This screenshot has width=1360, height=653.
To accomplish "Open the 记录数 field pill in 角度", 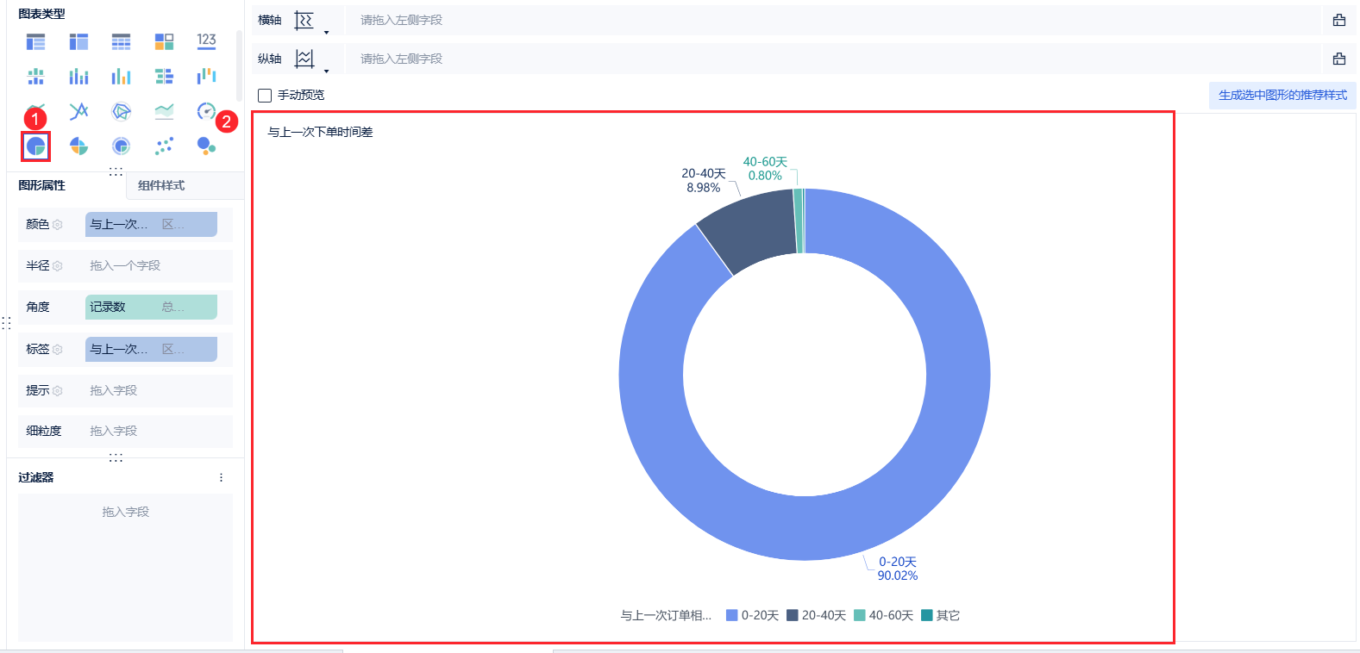I will (x=151, y=307).
